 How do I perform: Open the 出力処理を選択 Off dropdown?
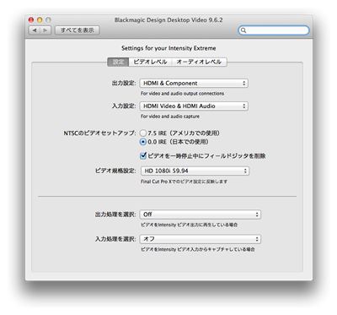coord(201,215)
